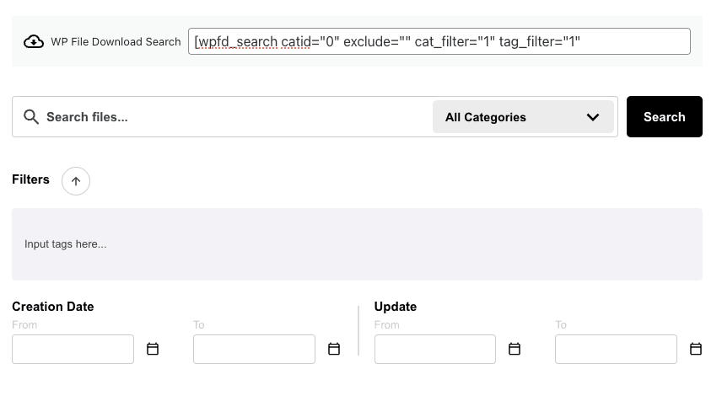
Task: Open calendar for Creation Date To
Action: (x=334, y=349)
